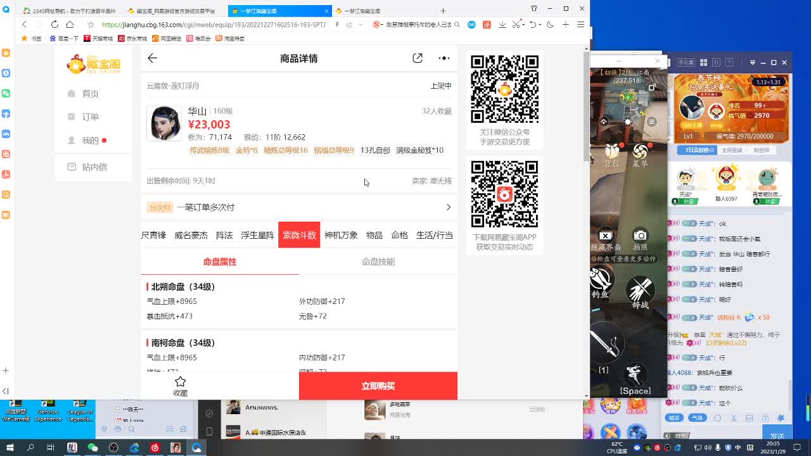Open the browser downloads icon
Viewport: 811px width, 456px height.
(x=502, y=25)
